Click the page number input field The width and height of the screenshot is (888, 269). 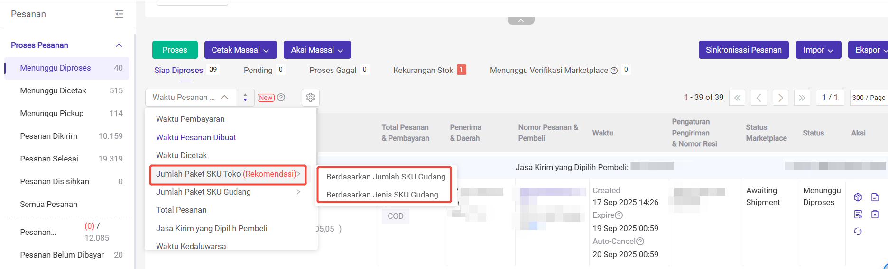[x=830, y=98]
